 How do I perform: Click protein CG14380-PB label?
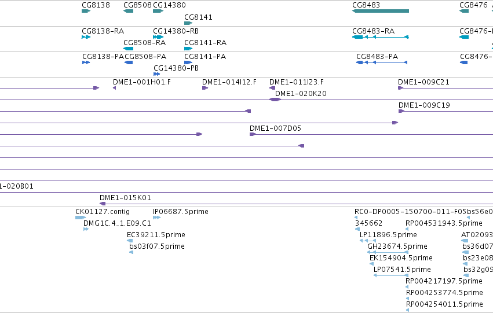tap(176, 68)
